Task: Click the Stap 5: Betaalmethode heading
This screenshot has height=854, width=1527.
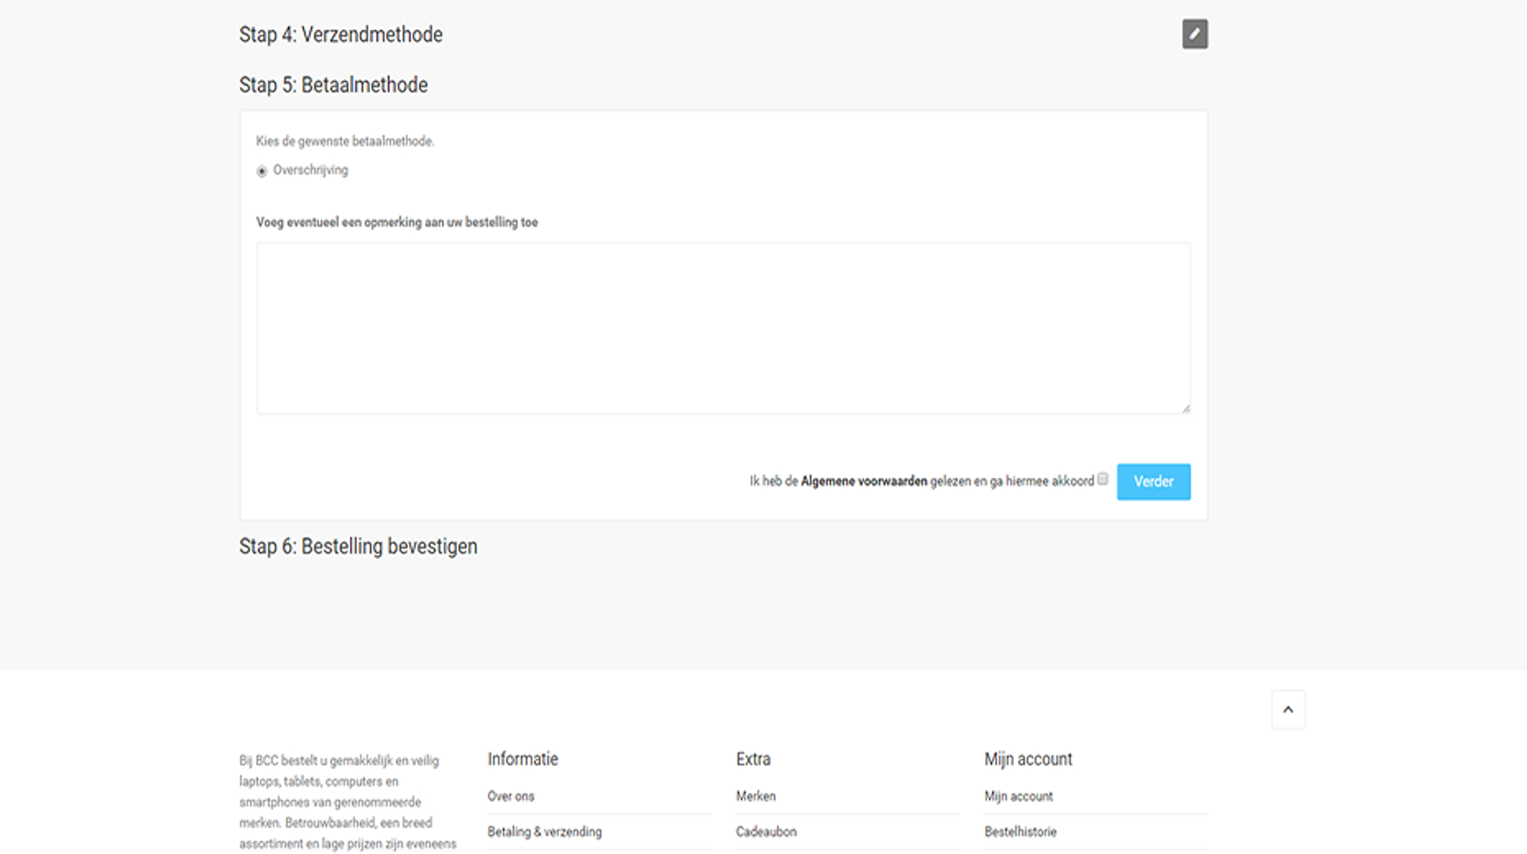Action: [333, 85]
